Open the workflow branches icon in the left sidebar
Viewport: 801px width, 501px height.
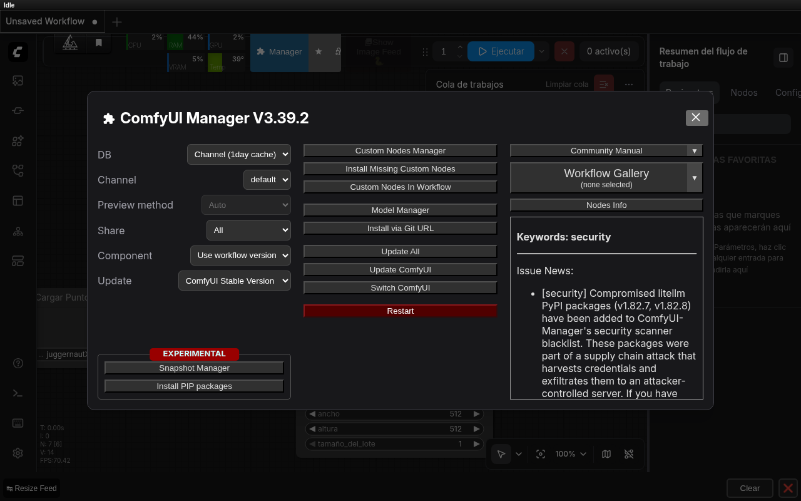(x=18, y=170)
